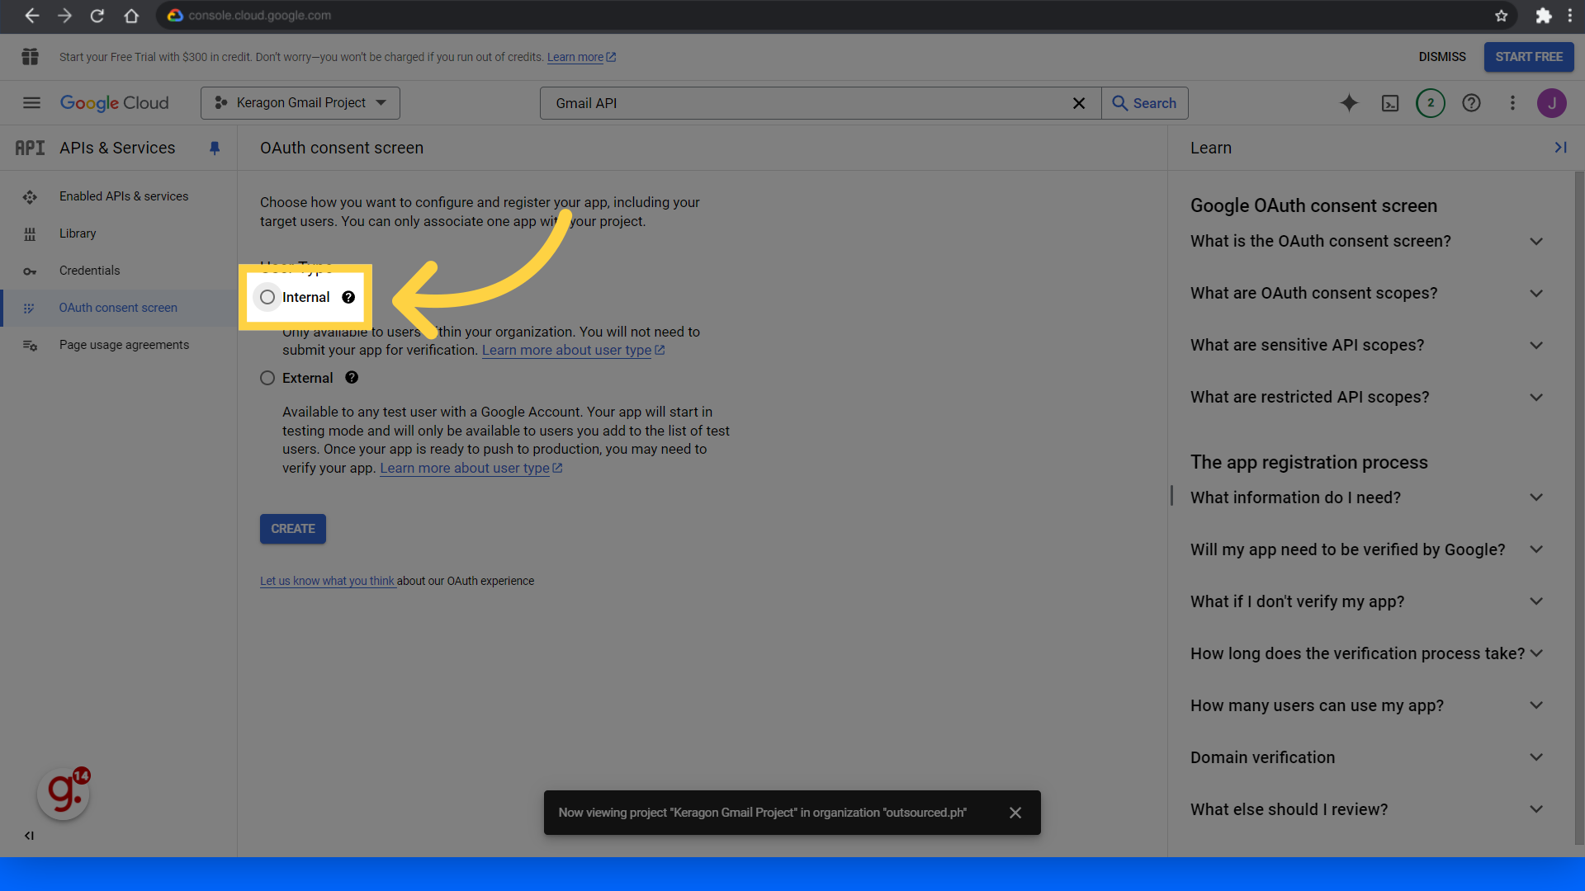Open the Gemini sparkle assistant icon
The image size is (1585, 891).
[1349, 103]
